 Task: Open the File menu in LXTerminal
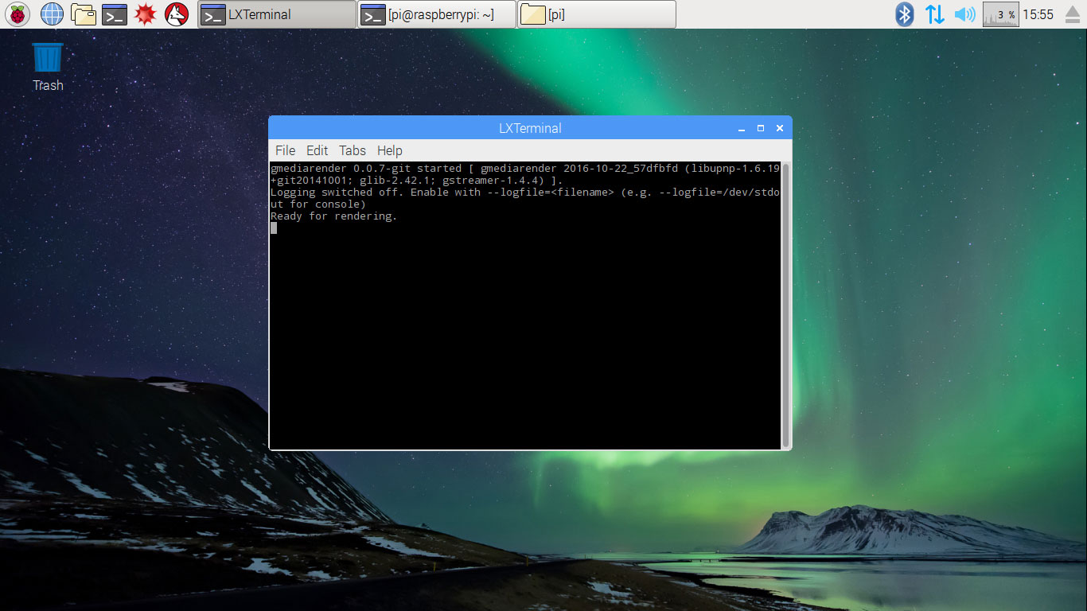click(285, 150)
